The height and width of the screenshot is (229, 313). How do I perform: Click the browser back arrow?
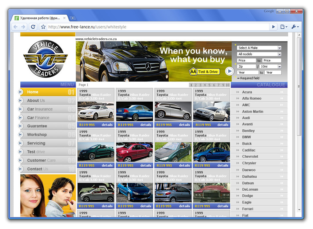[15, 27]
